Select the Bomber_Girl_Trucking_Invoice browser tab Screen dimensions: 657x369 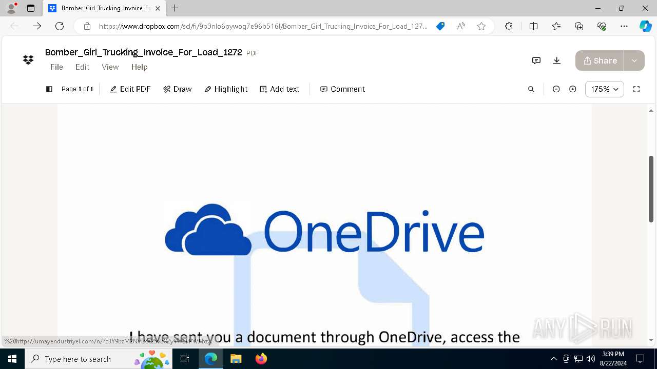coord(104,8)
